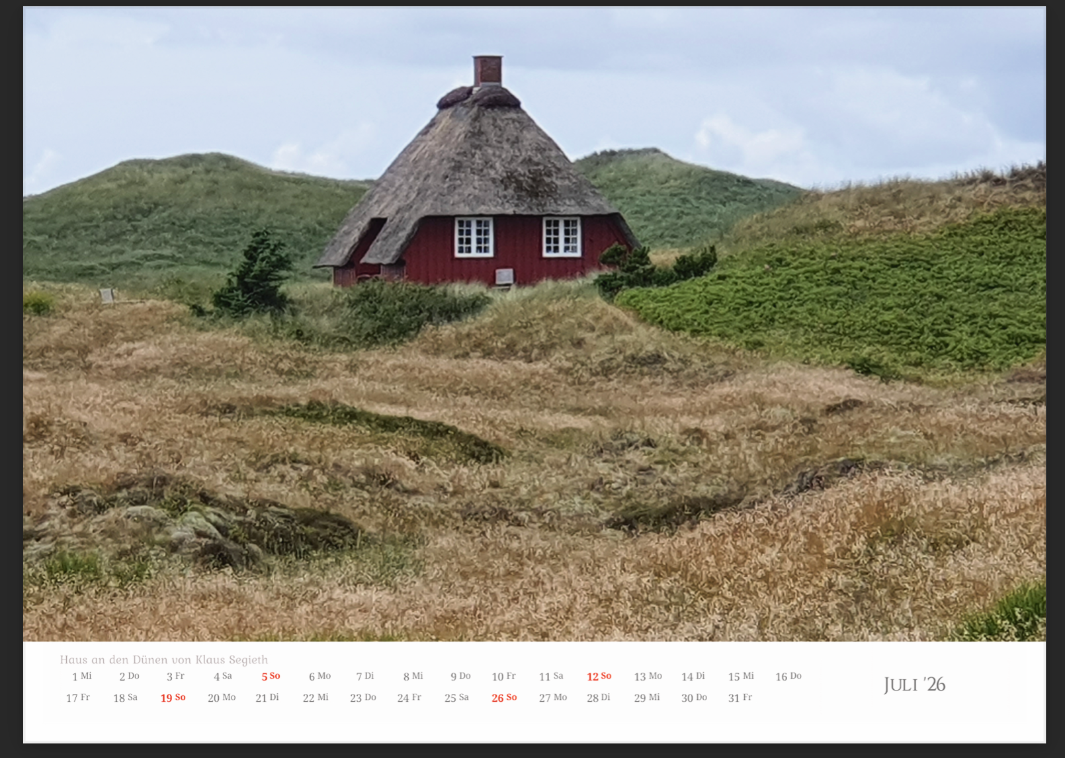
Task: Select the last day 31 Fr
Action: [740, 698]
